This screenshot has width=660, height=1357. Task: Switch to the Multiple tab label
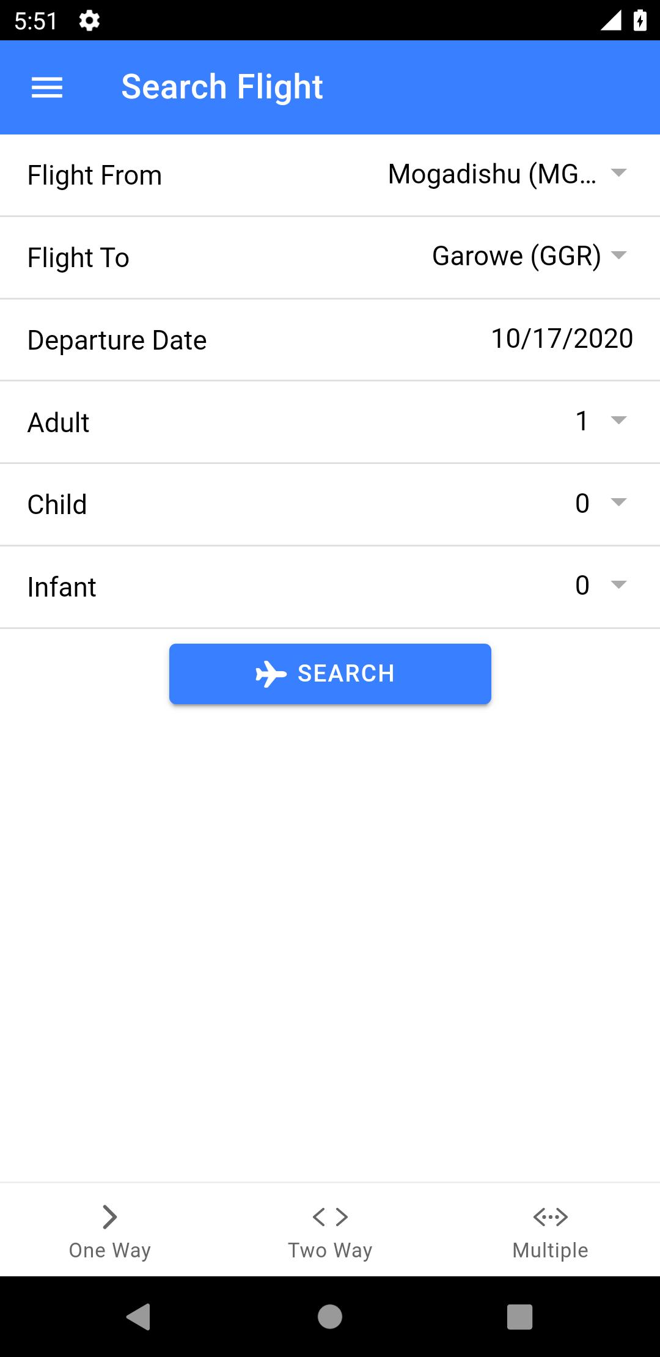550,1250
